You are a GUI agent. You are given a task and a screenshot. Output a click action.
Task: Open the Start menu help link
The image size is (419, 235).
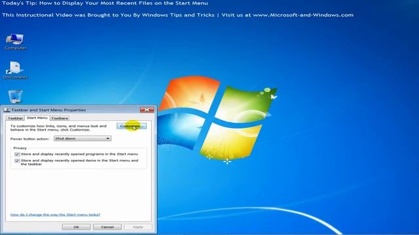coord(55,215)
